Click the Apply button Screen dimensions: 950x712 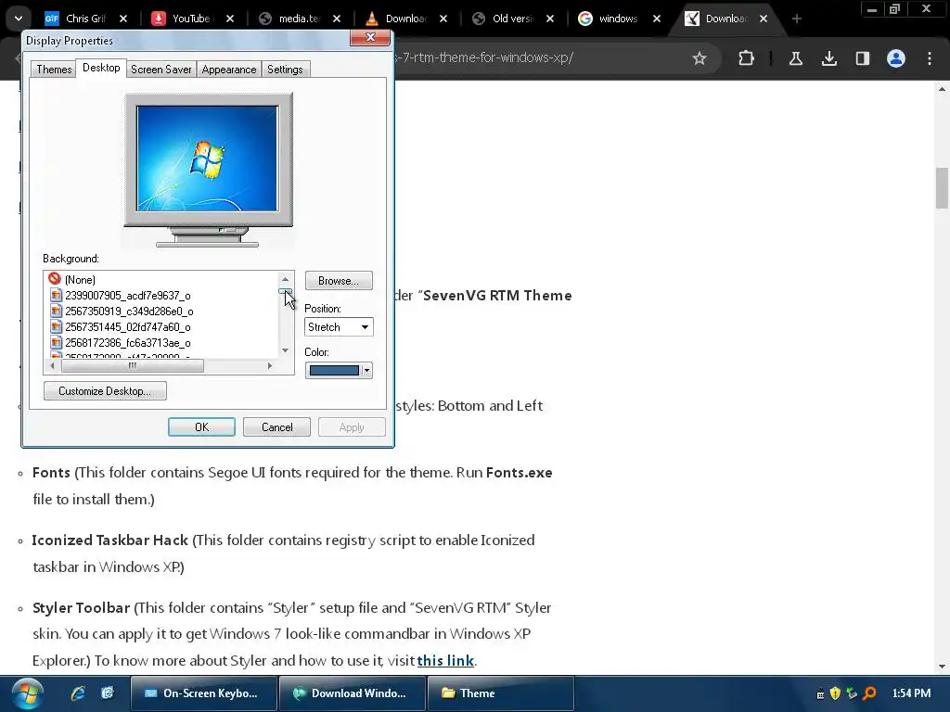pos(352,426)
